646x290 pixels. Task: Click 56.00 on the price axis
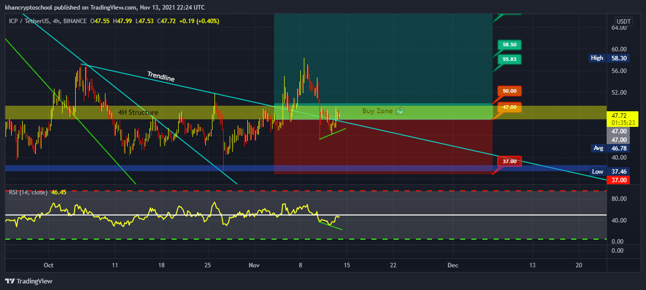coord(619,70)
